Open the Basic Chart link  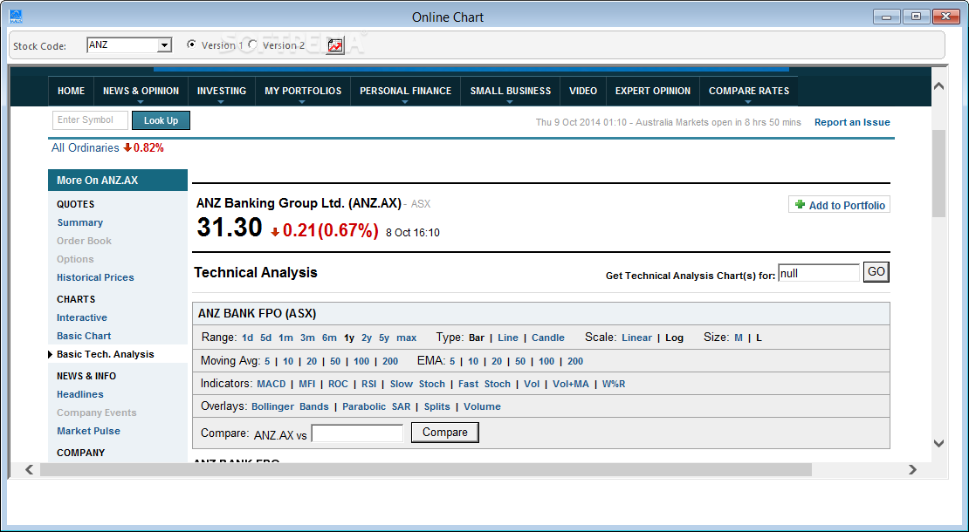tap(84, 337)
